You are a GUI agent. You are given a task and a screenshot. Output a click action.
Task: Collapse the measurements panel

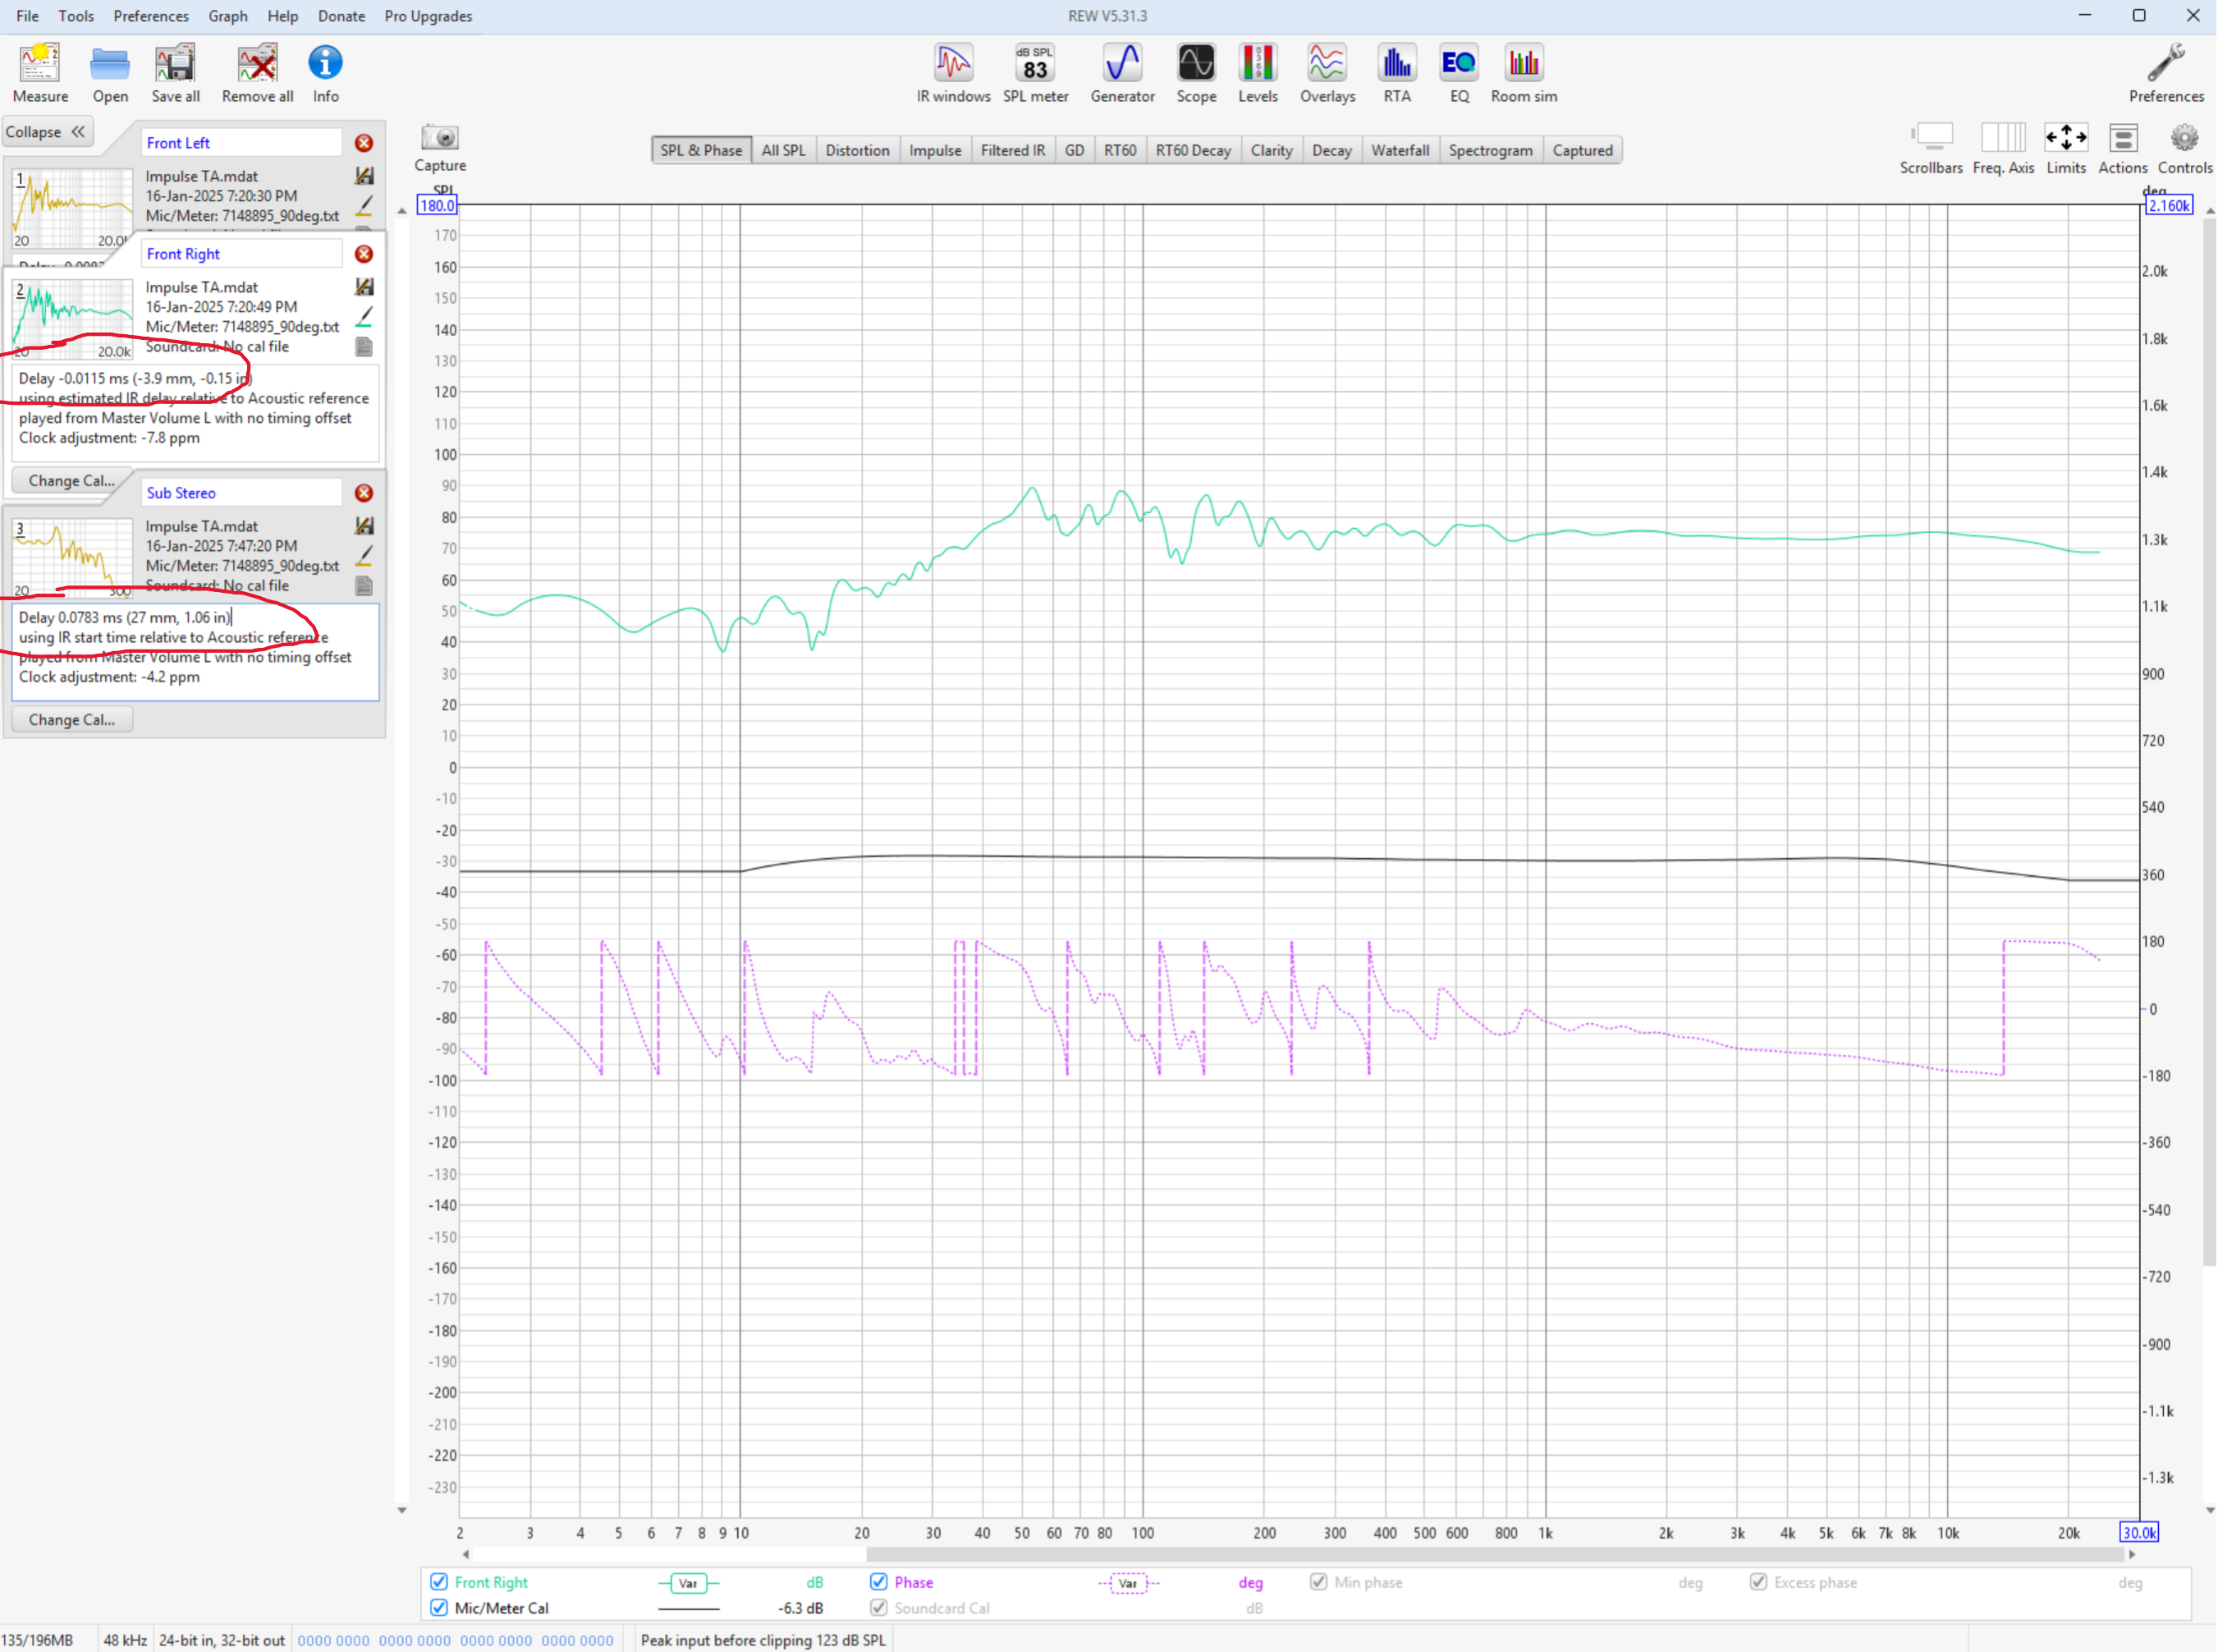click(x=47, y=132)
